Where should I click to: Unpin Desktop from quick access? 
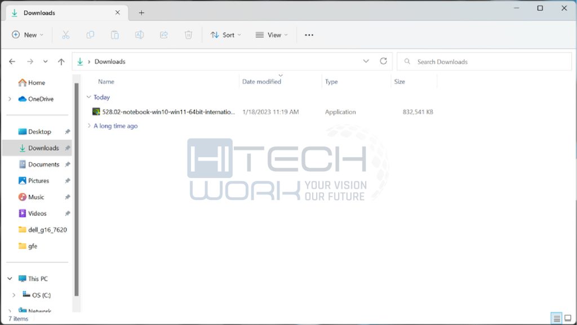(x=68, y=132)
